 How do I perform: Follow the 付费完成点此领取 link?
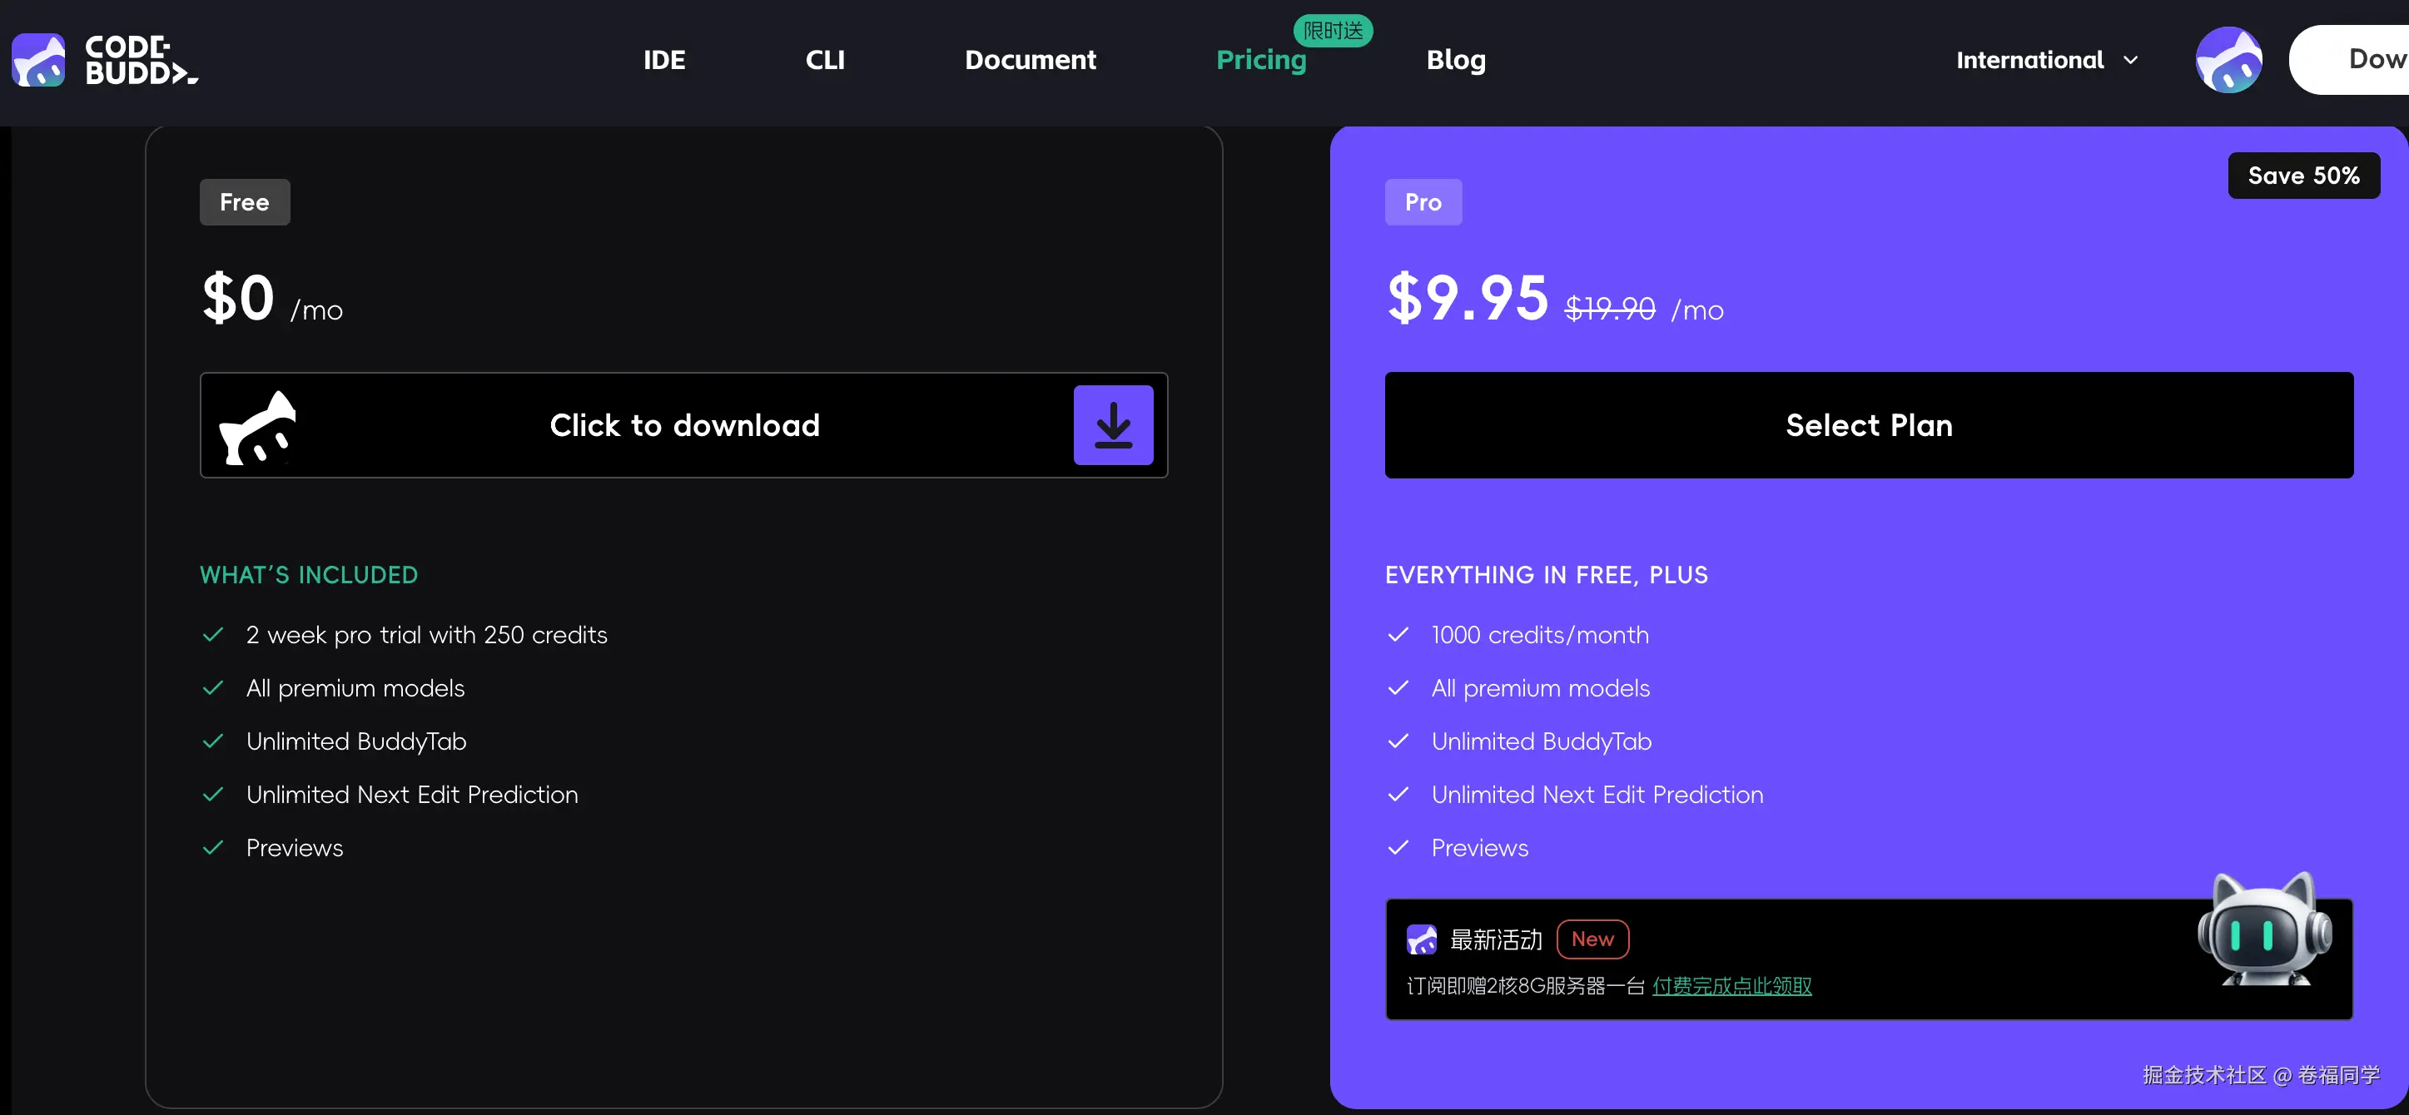(1731, 986)
